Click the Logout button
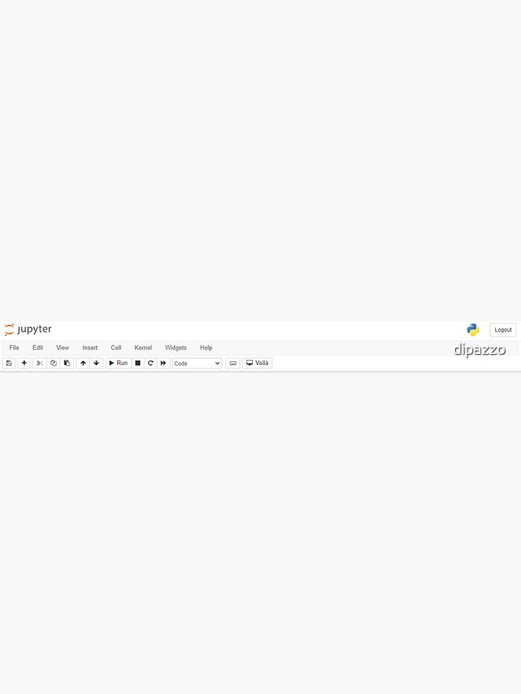The height and width of the screenshot is (694, 521). (503, 330)
